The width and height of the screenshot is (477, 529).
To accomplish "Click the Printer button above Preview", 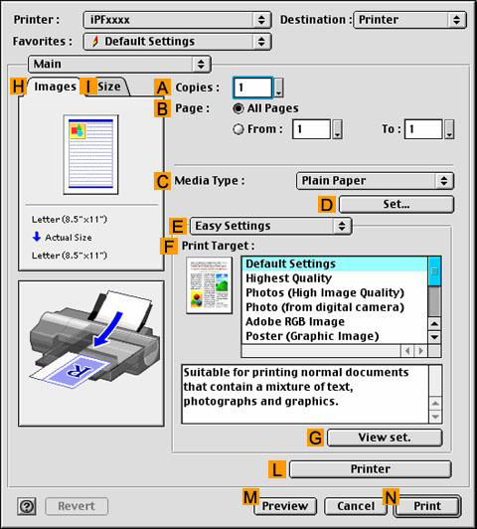I will point(371,469).
